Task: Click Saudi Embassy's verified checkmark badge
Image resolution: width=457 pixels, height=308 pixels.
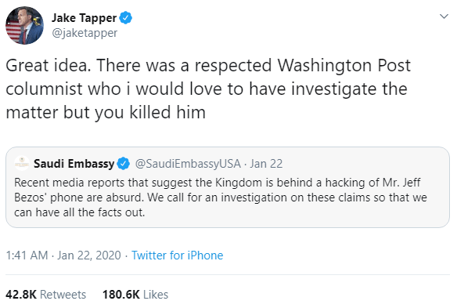Action: pos(124,164)
